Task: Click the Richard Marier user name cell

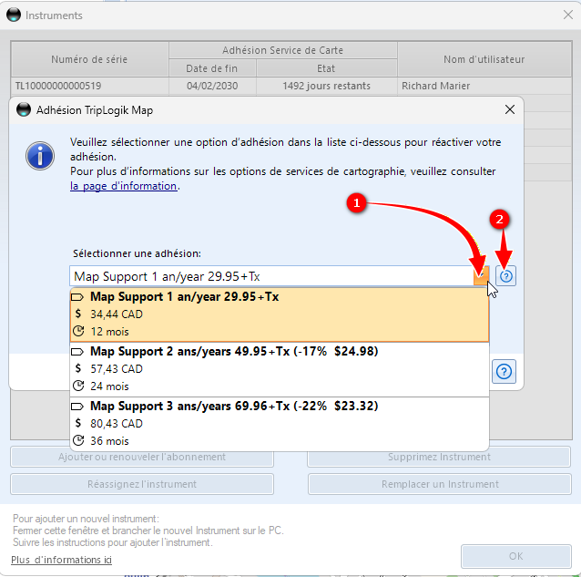Action: click(484, 86)
